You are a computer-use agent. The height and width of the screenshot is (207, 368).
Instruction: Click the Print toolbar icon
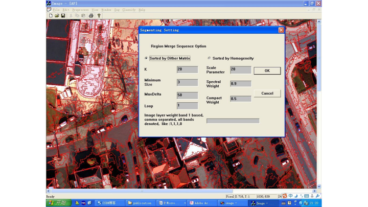[x=91, y=16]
